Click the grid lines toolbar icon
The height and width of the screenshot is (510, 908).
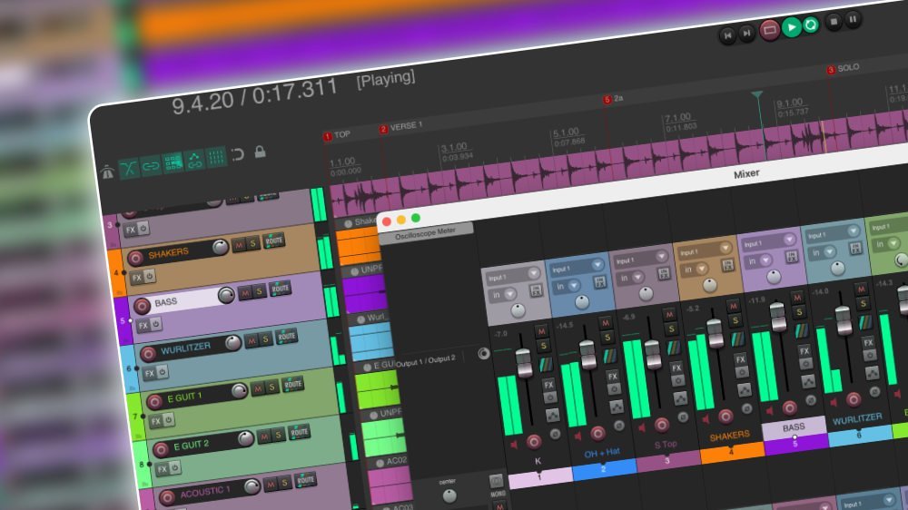[216, 157]
